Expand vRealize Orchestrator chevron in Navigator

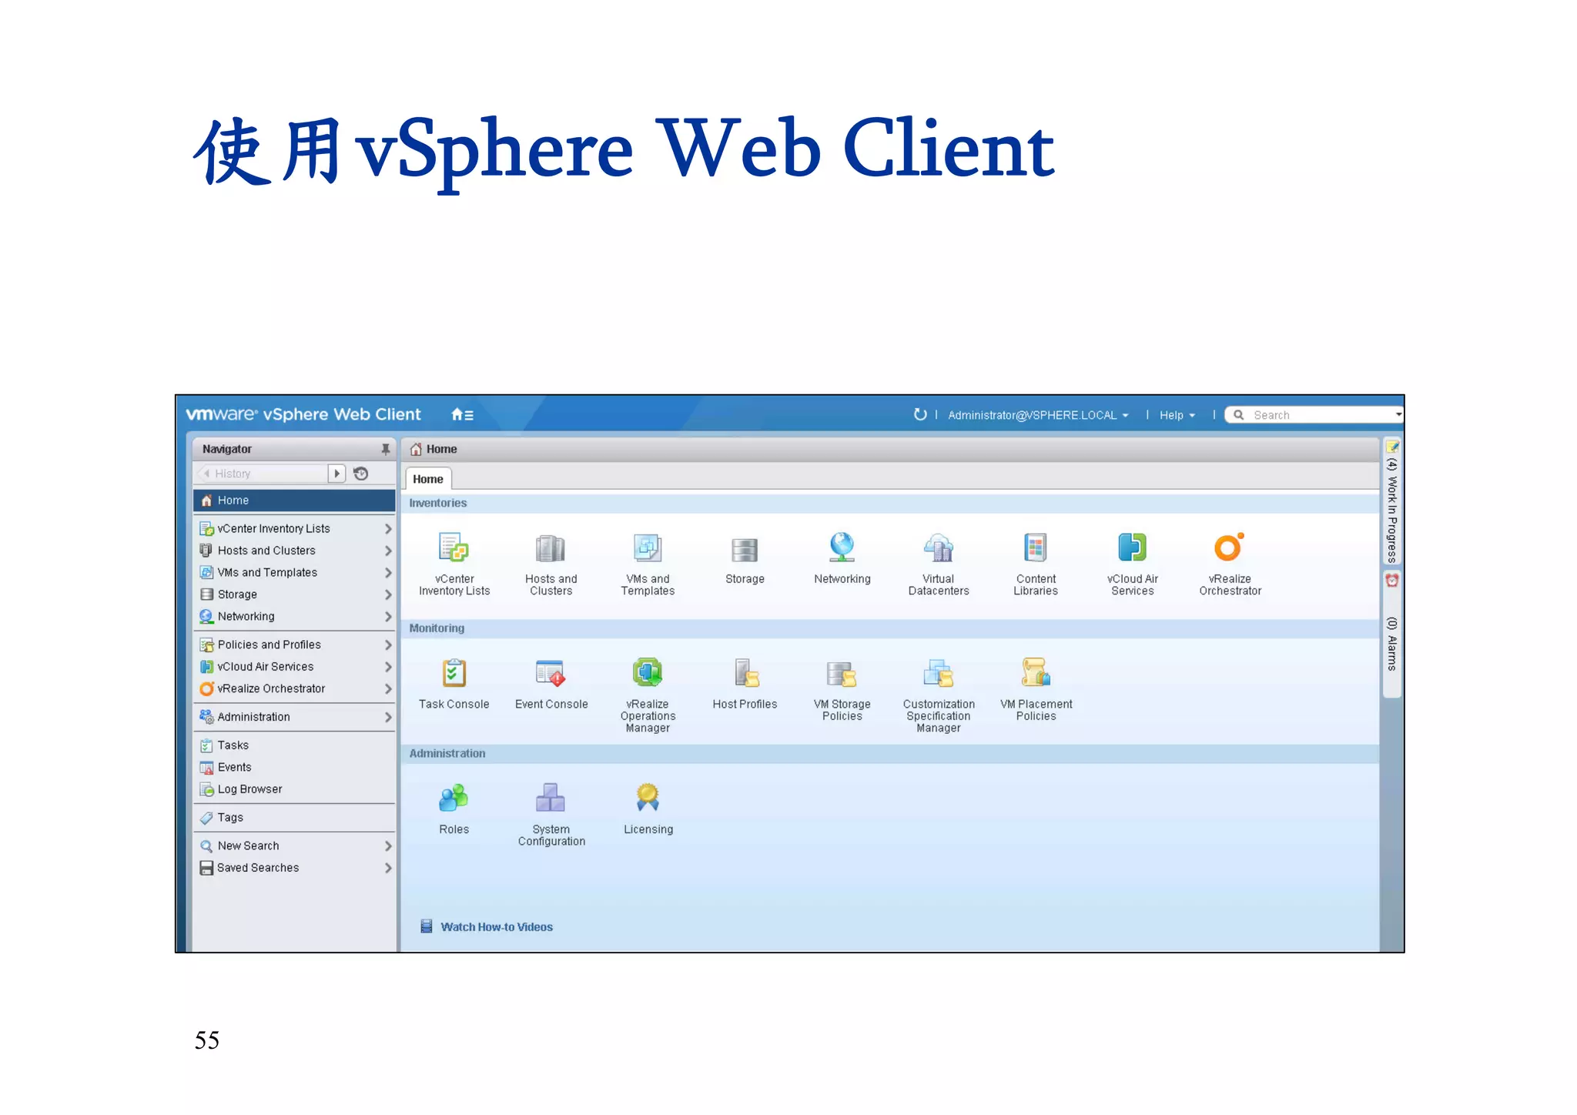pyautogui.click(x=388, y=689)
